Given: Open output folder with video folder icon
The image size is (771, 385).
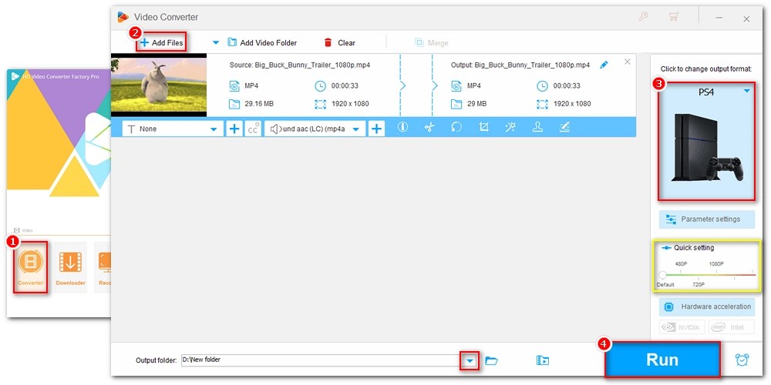Looking at the screenshot, I should tap(542, 361).
